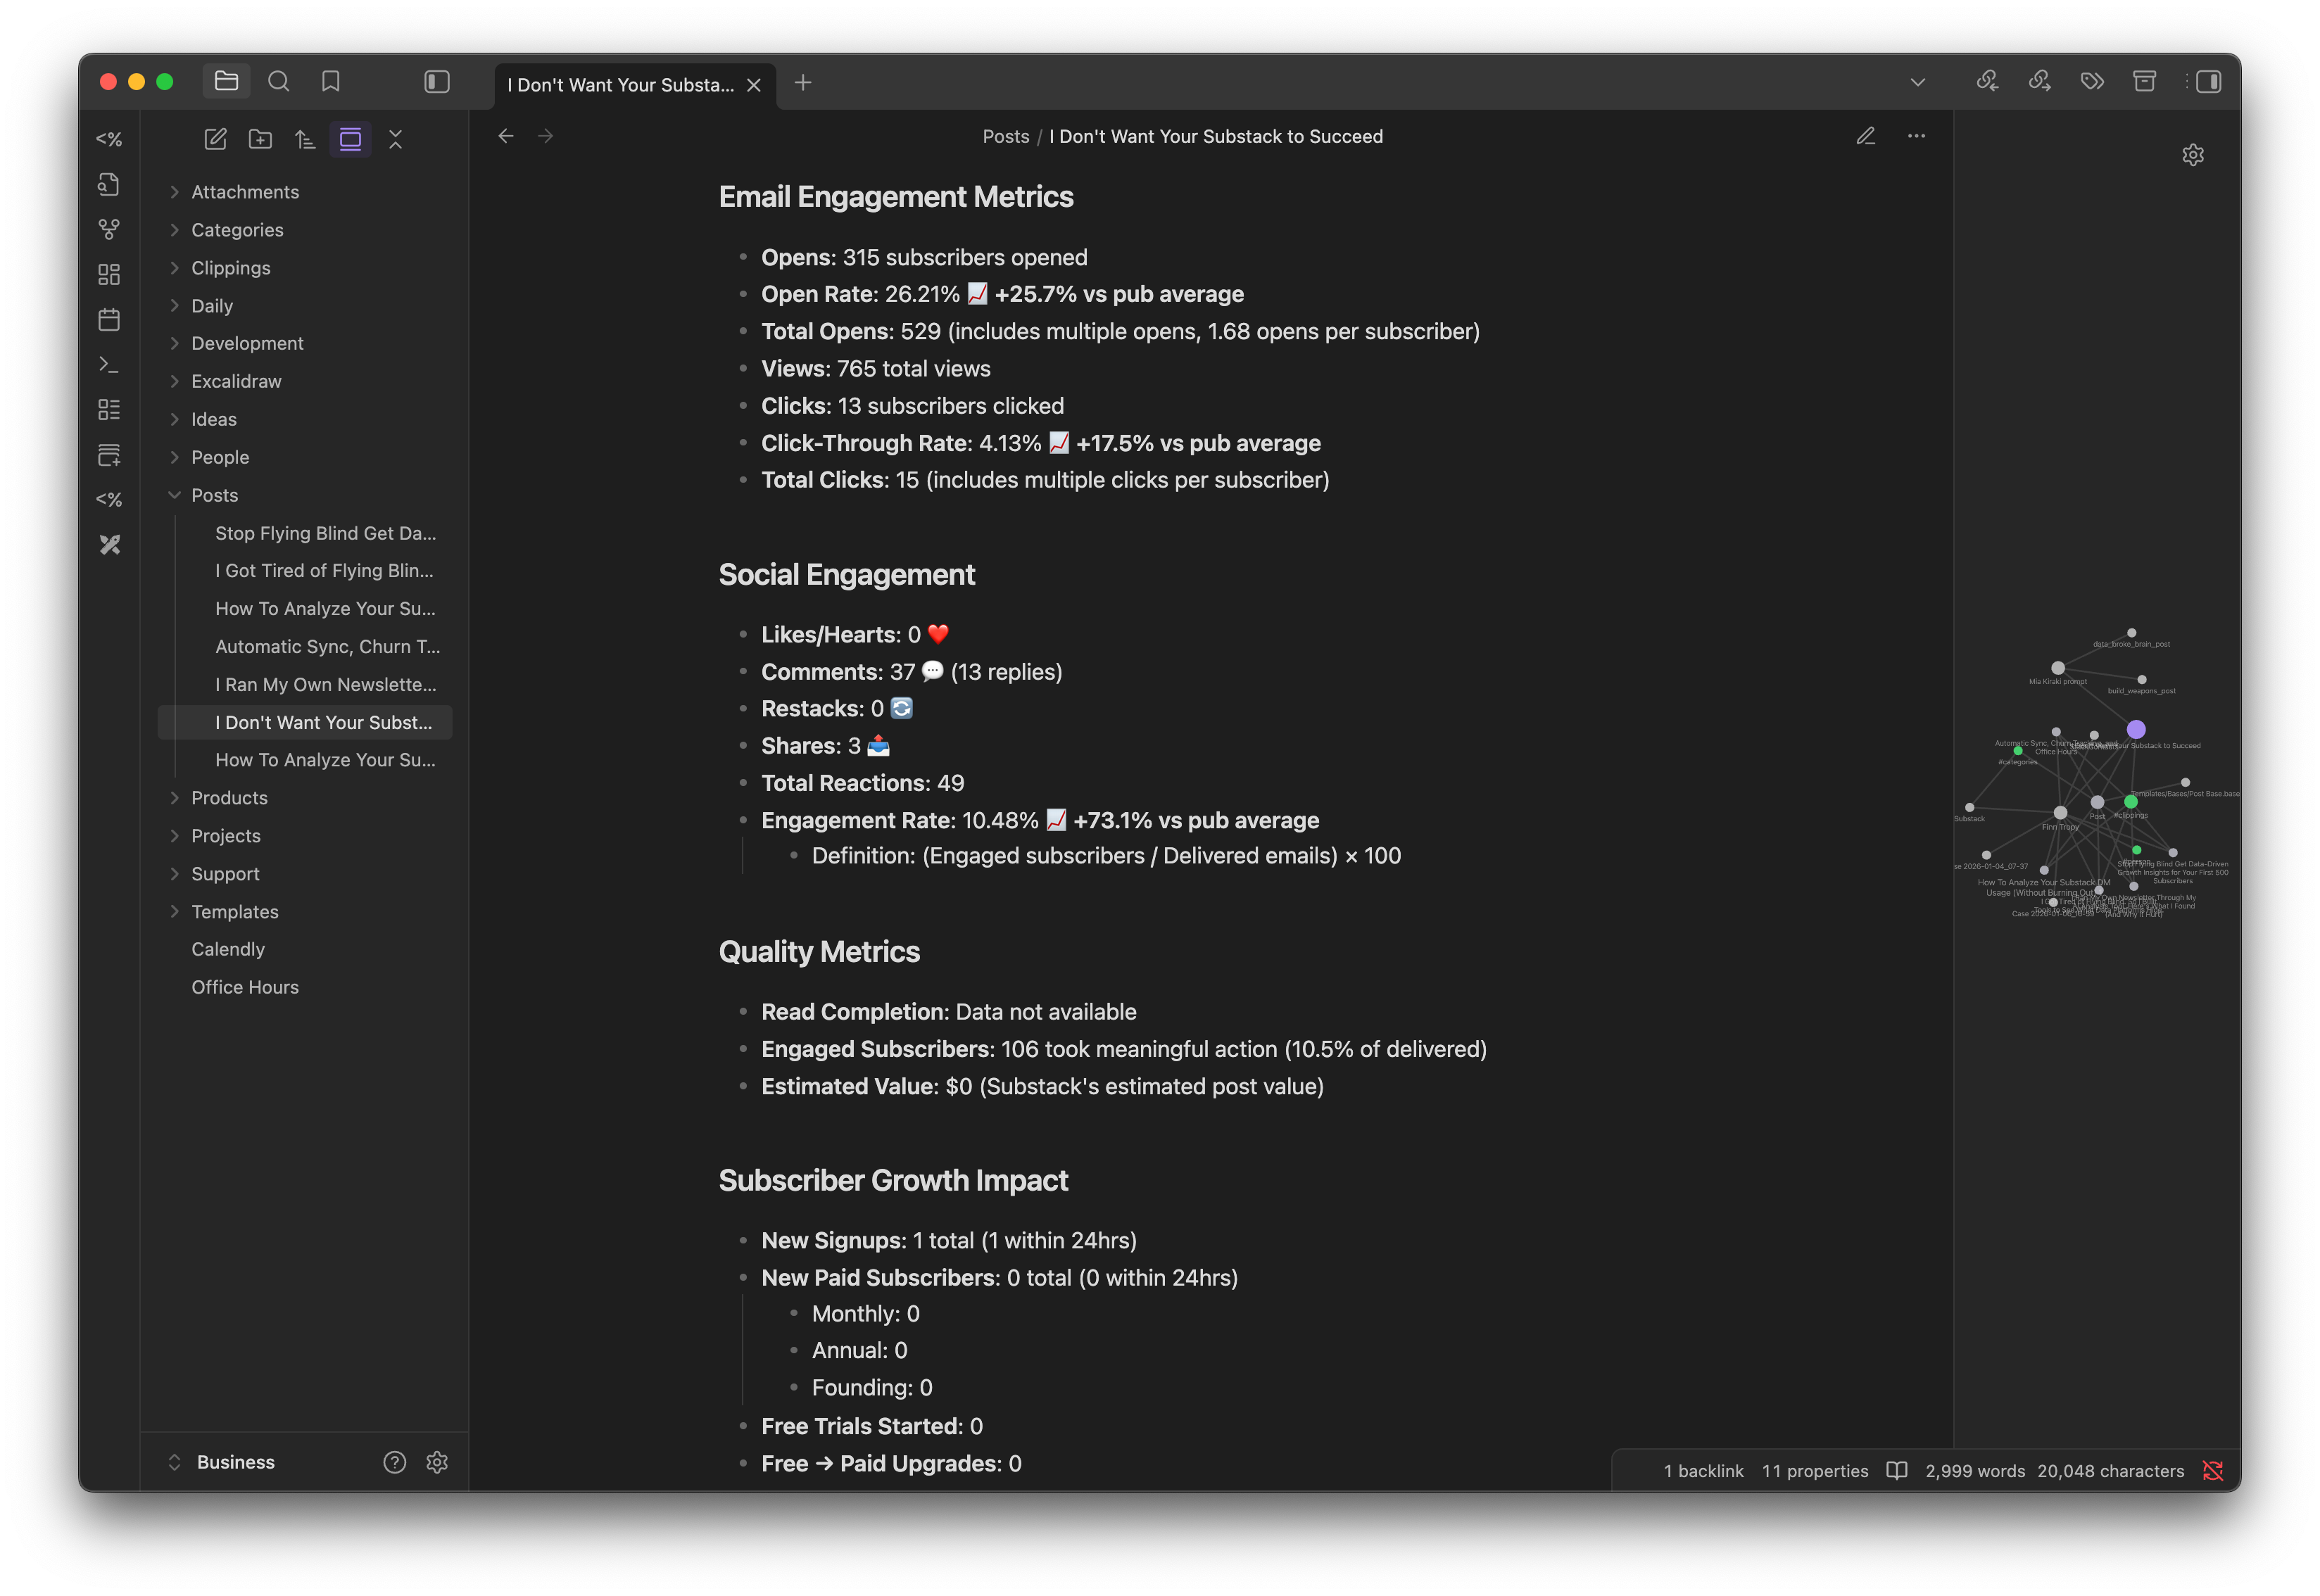Open the search panel icon
The height and width of the screenshot is (1596, 2320).
279,82
